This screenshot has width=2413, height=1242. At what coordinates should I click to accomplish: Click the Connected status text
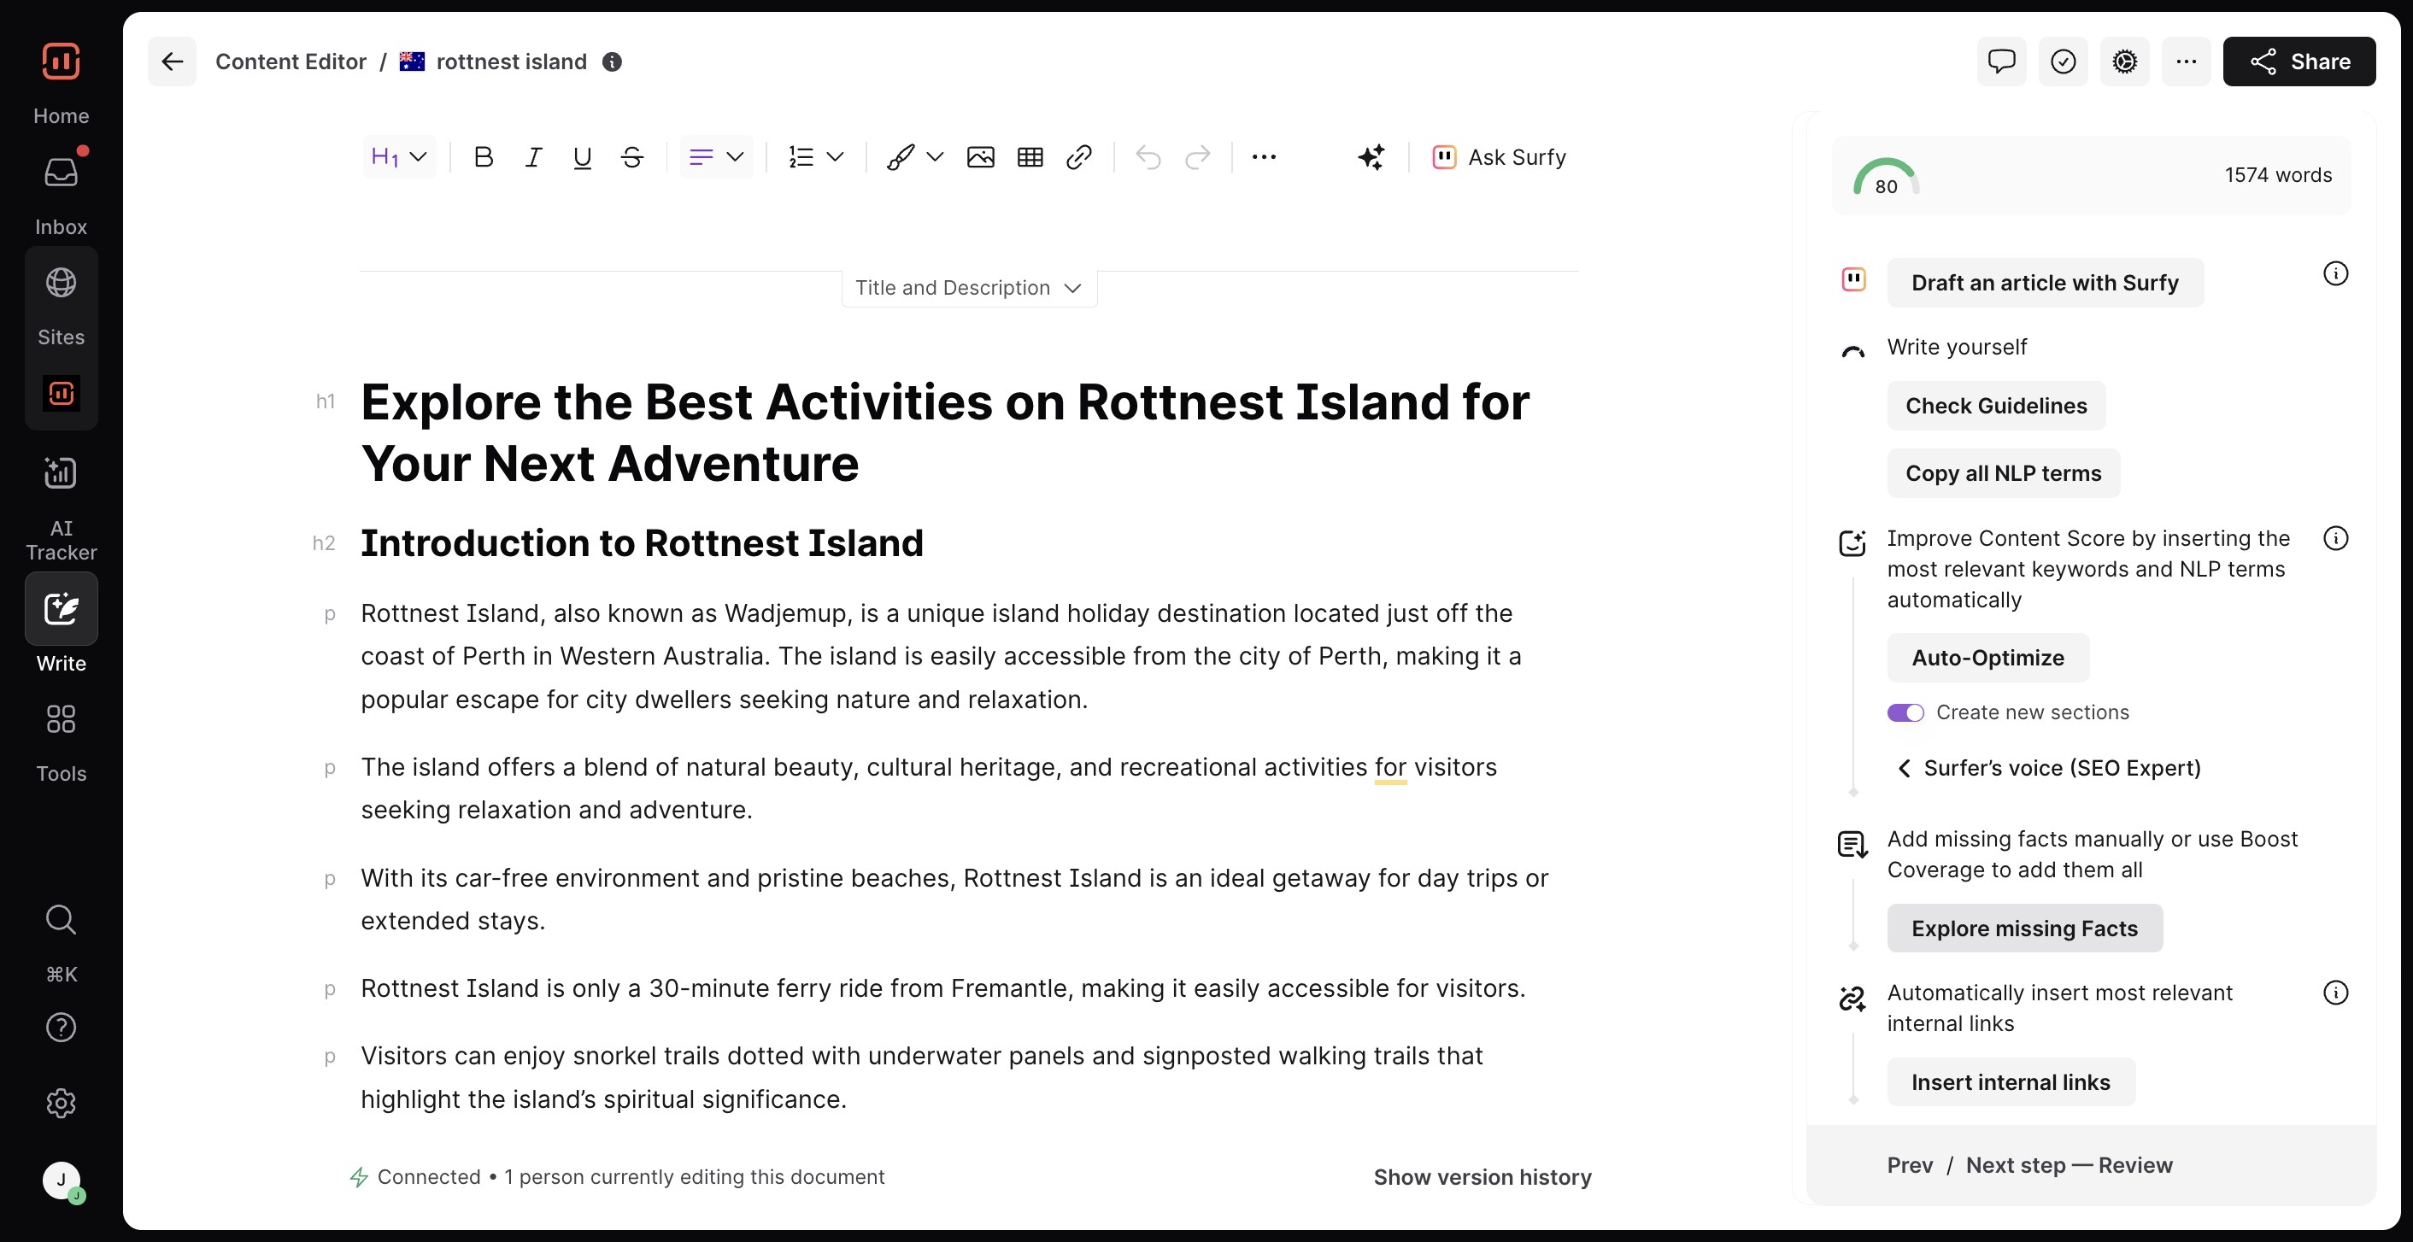[x=428, y=1177]
